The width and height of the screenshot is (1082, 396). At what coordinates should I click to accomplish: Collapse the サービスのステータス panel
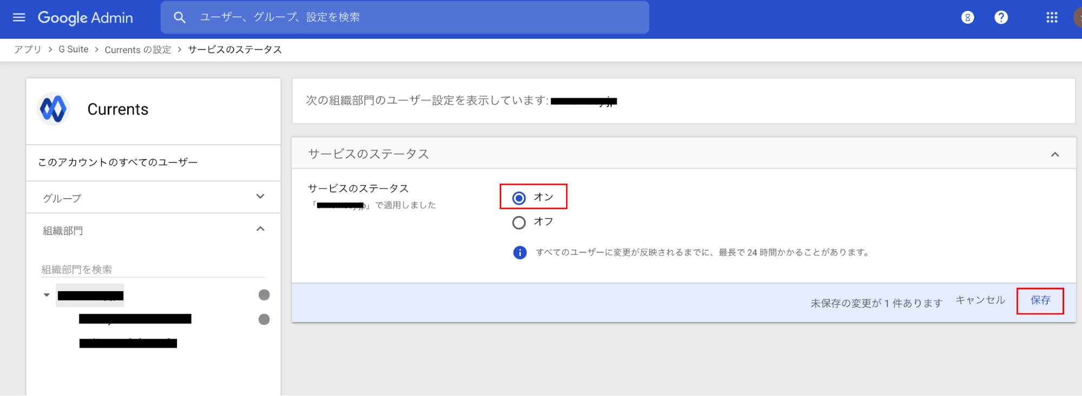point(1055,155)
